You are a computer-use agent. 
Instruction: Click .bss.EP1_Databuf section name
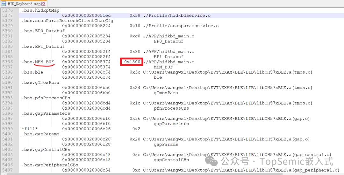coord(43,46)
